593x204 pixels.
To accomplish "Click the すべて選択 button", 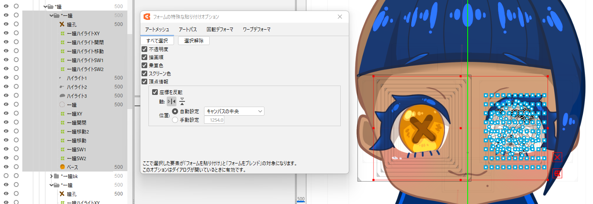I will [x=157, y=41].
